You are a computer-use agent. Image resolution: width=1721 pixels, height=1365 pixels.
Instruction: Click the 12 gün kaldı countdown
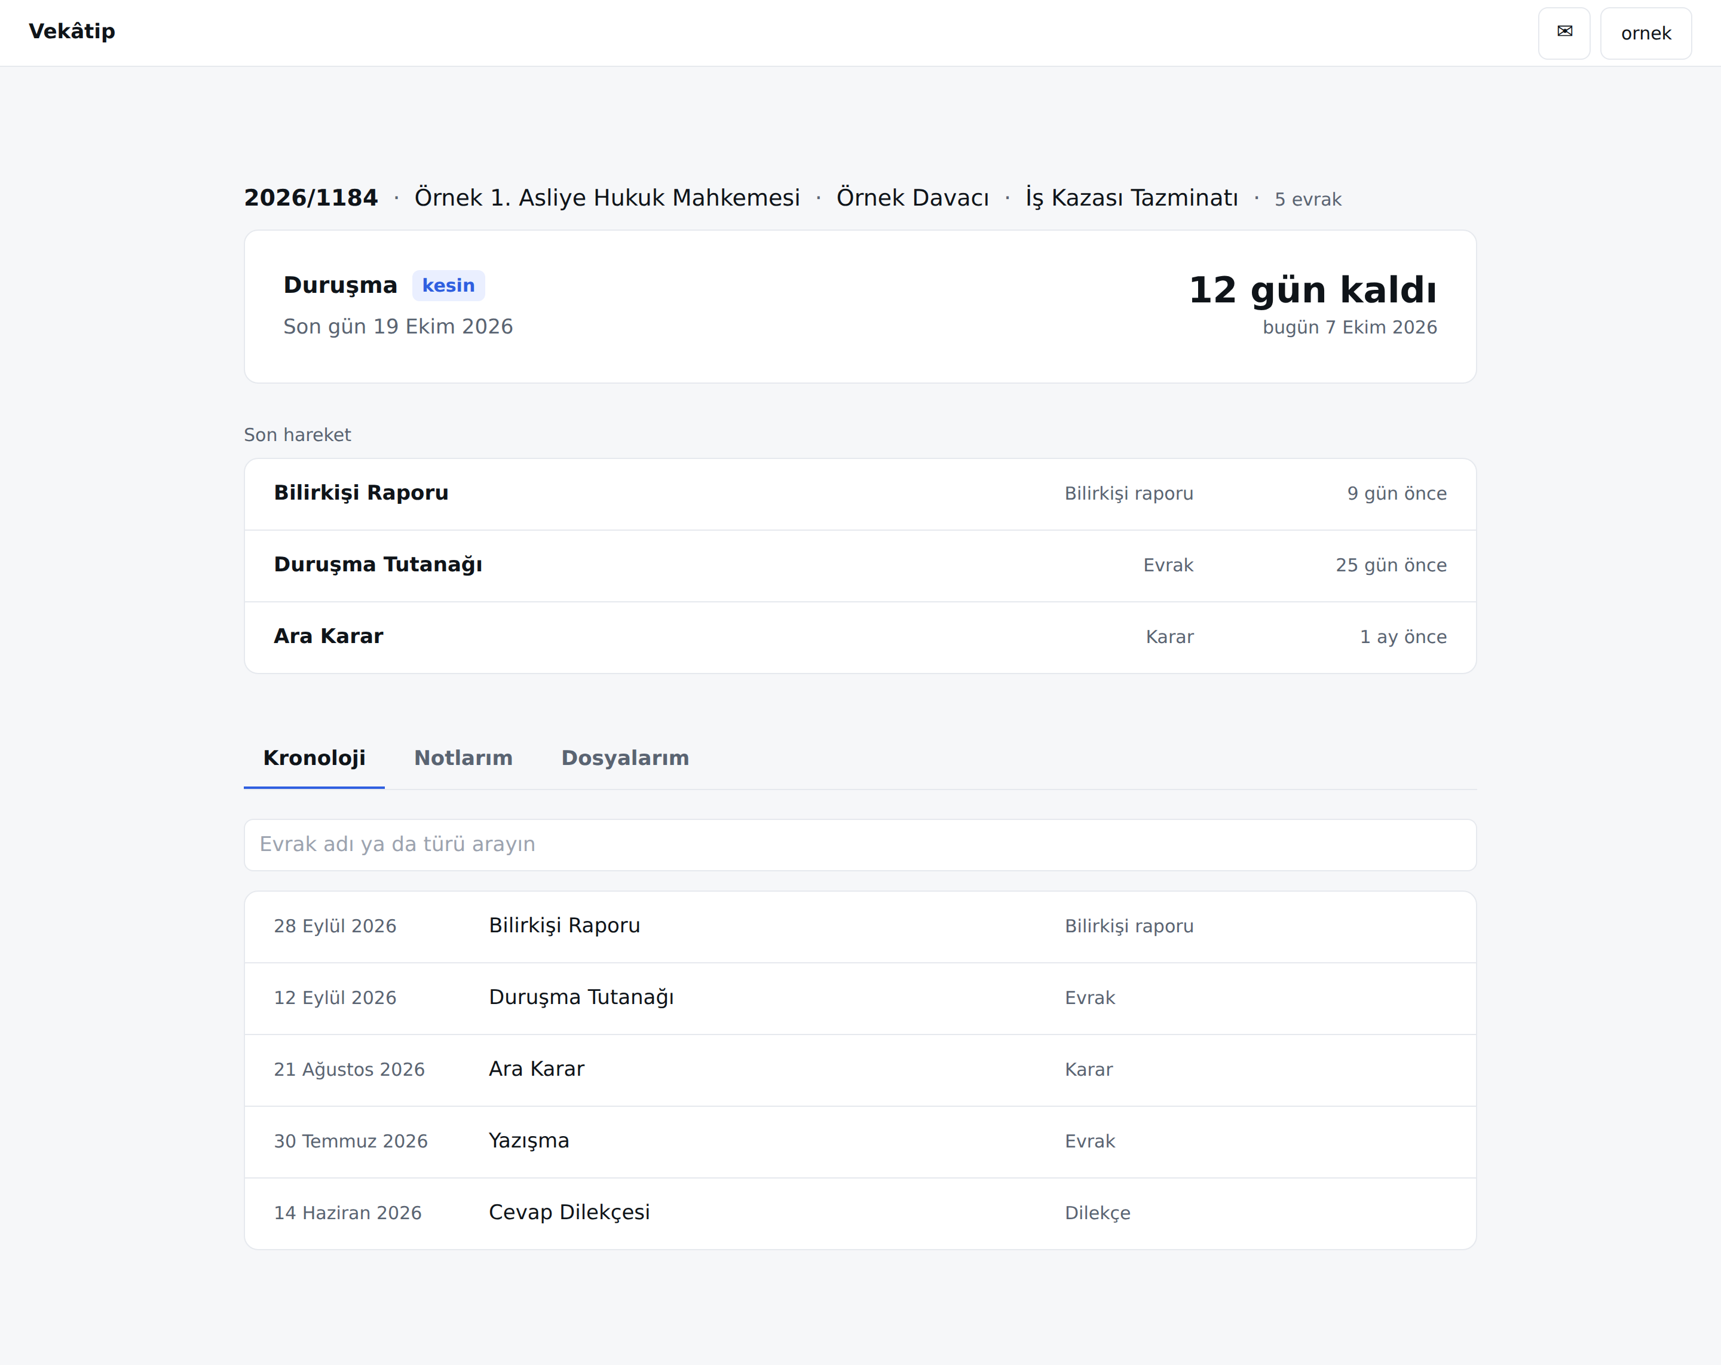point(1312,290)
